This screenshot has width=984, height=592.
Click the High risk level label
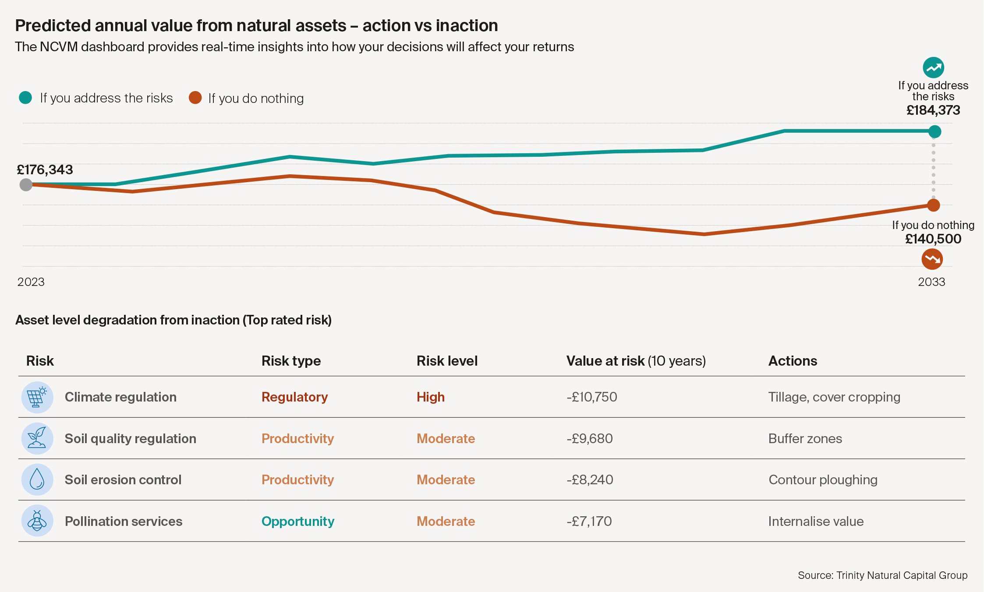coord(430,397)
